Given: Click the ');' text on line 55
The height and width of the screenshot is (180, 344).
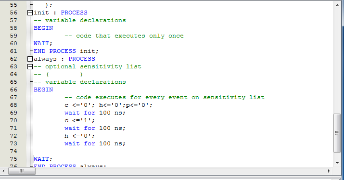Looking at the screenshot, I should tap(49, 5).
